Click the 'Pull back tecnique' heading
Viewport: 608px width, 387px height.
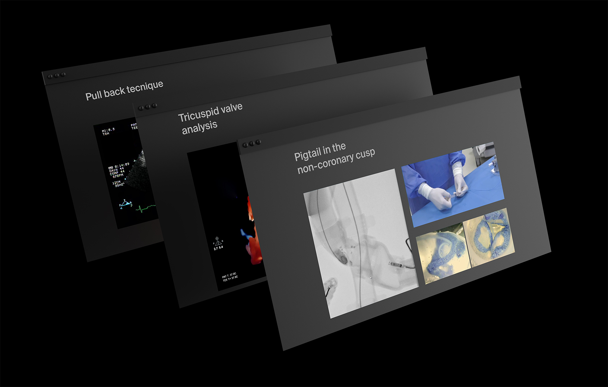124,90
